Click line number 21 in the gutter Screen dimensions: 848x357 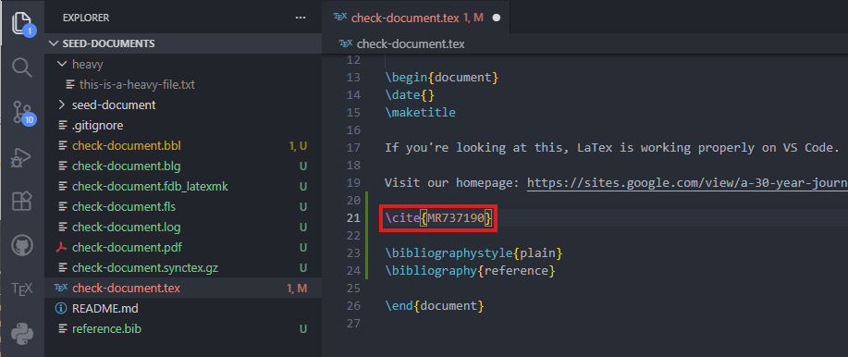pyautogui.click(x=353, y=218)
